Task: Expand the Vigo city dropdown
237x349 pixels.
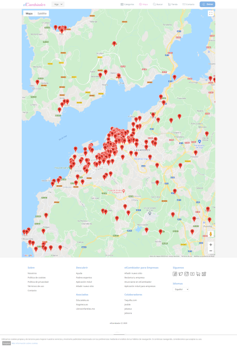Action: point(58,4)
